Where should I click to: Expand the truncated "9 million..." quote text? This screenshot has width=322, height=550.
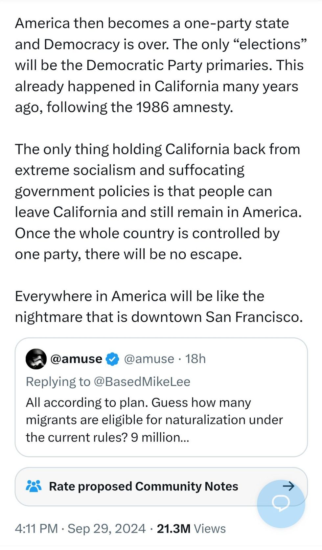pyautogui.click(x=160, y=437)
